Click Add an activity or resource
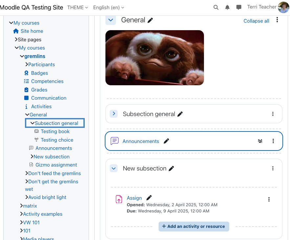Viewport: 290px width, 240px height. pyautogui.click(x=194, y=226)
